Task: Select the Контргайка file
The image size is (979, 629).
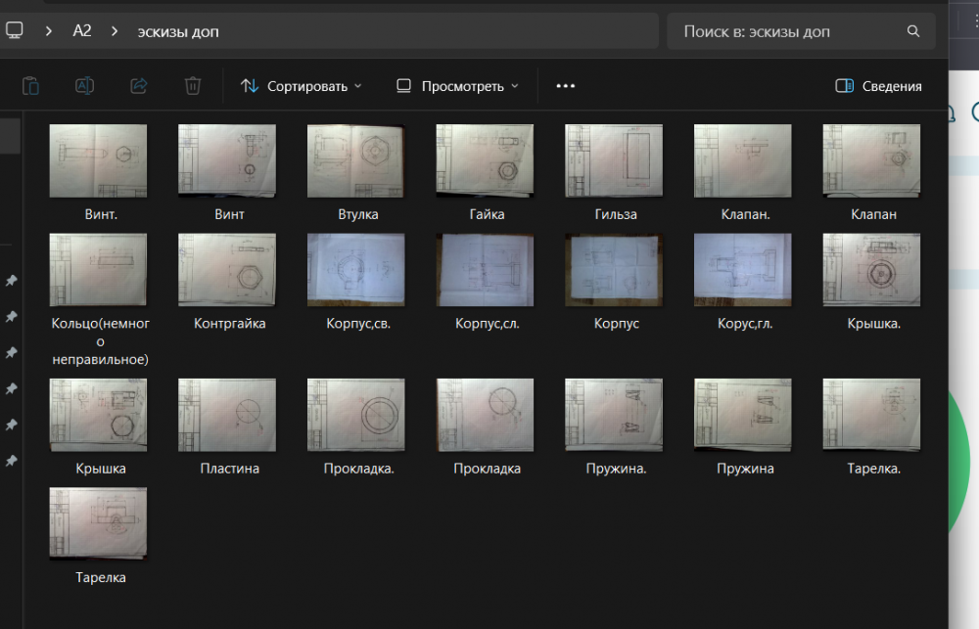Action: [227, 270]
